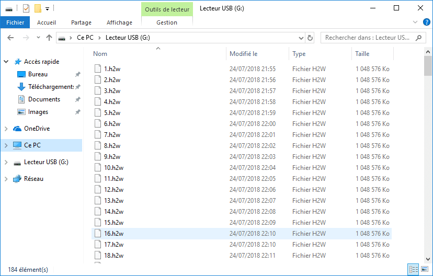
Task: Click the file icon of 5.h2w
Action: (x=98, y=112)
